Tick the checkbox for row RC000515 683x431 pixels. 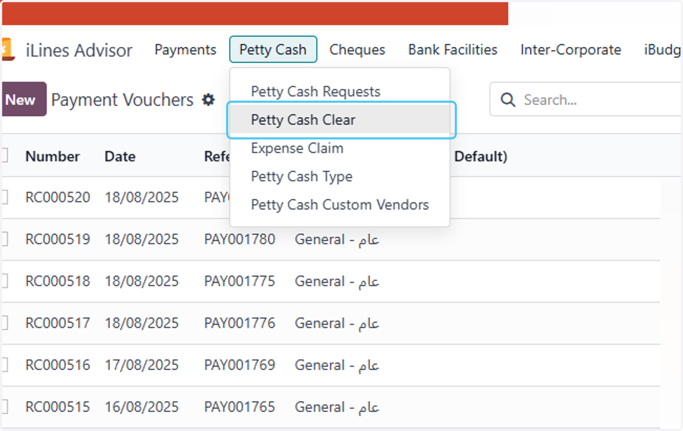coord(5,407)
